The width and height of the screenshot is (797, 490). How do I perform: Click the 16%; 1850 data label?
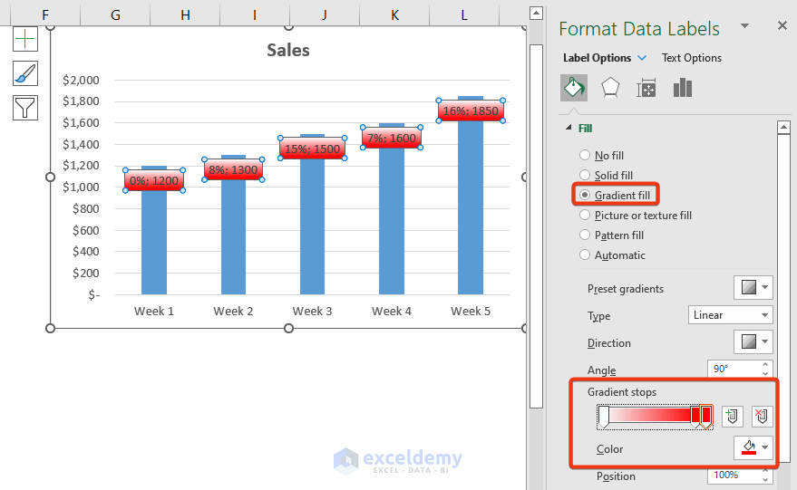coord(471,110)
